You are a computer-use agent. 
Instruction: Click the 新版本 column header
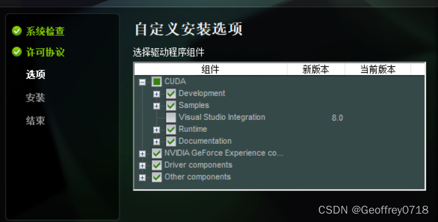coord(316,69)
